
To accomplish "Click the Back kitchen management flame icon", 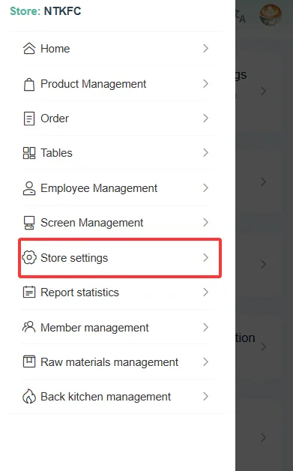I will tap(29, 397).
